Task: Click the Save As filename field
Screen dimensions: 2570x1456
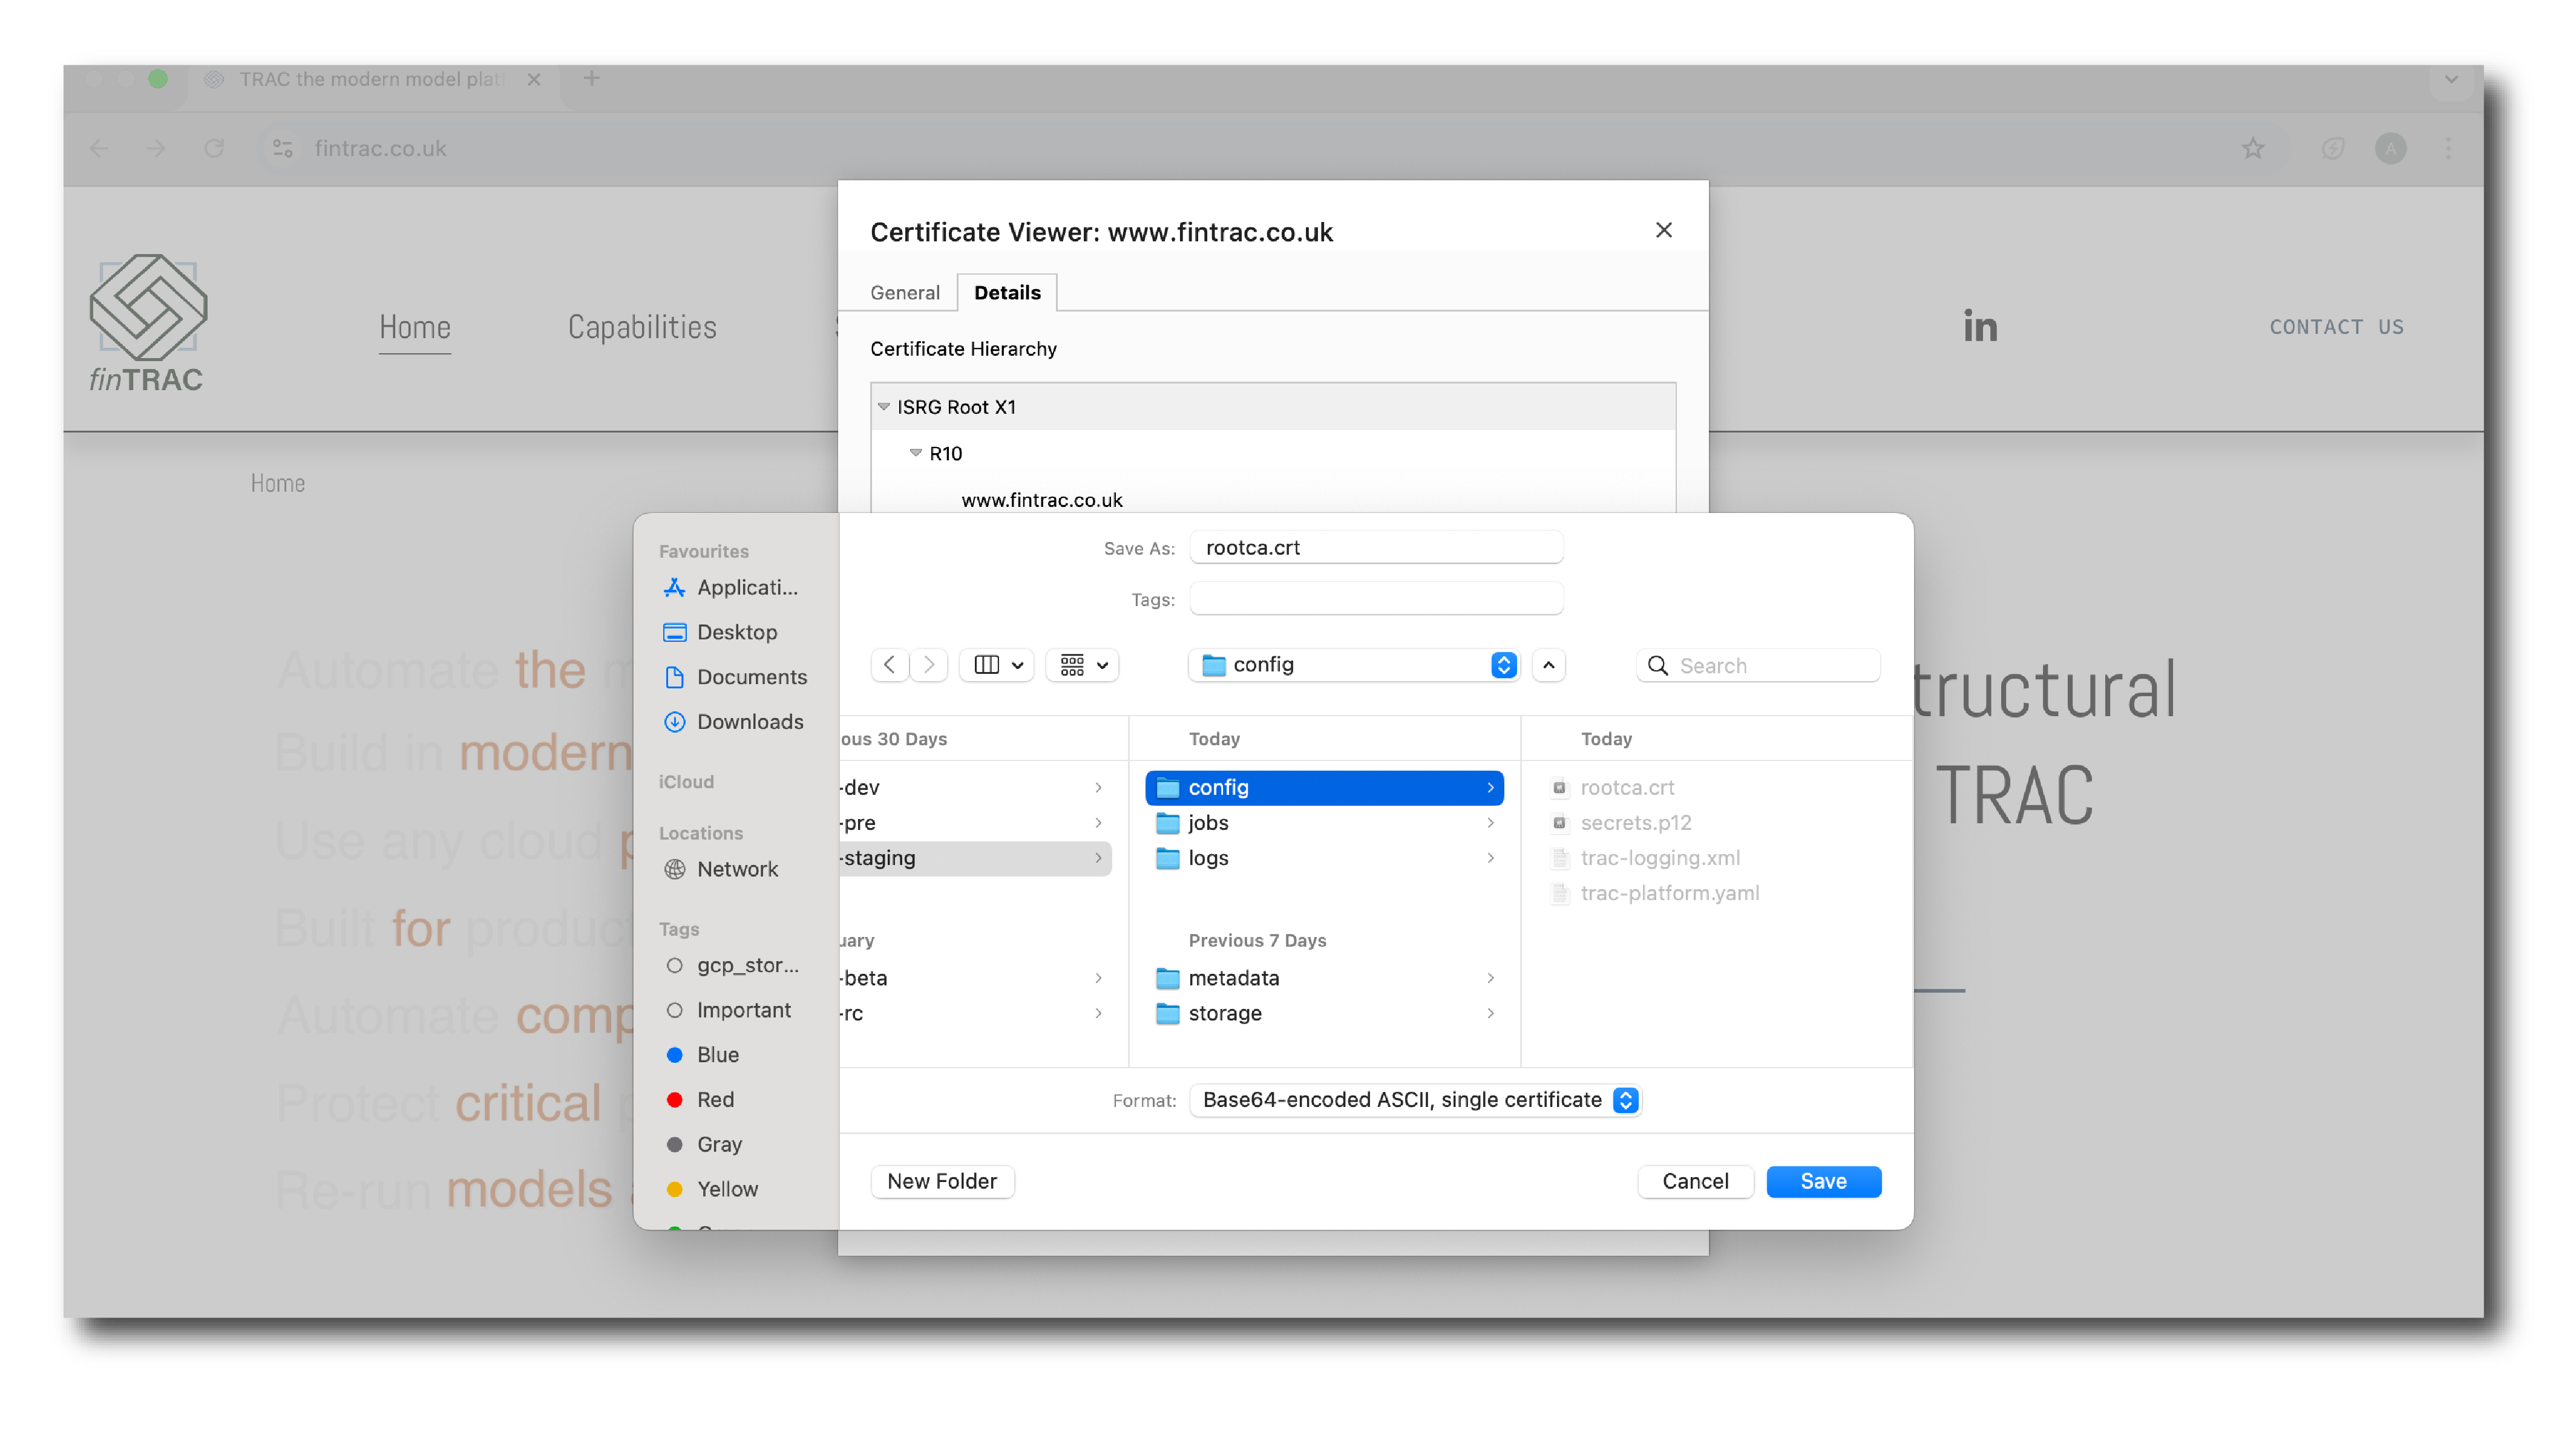Action: [x=1375, y=547]
